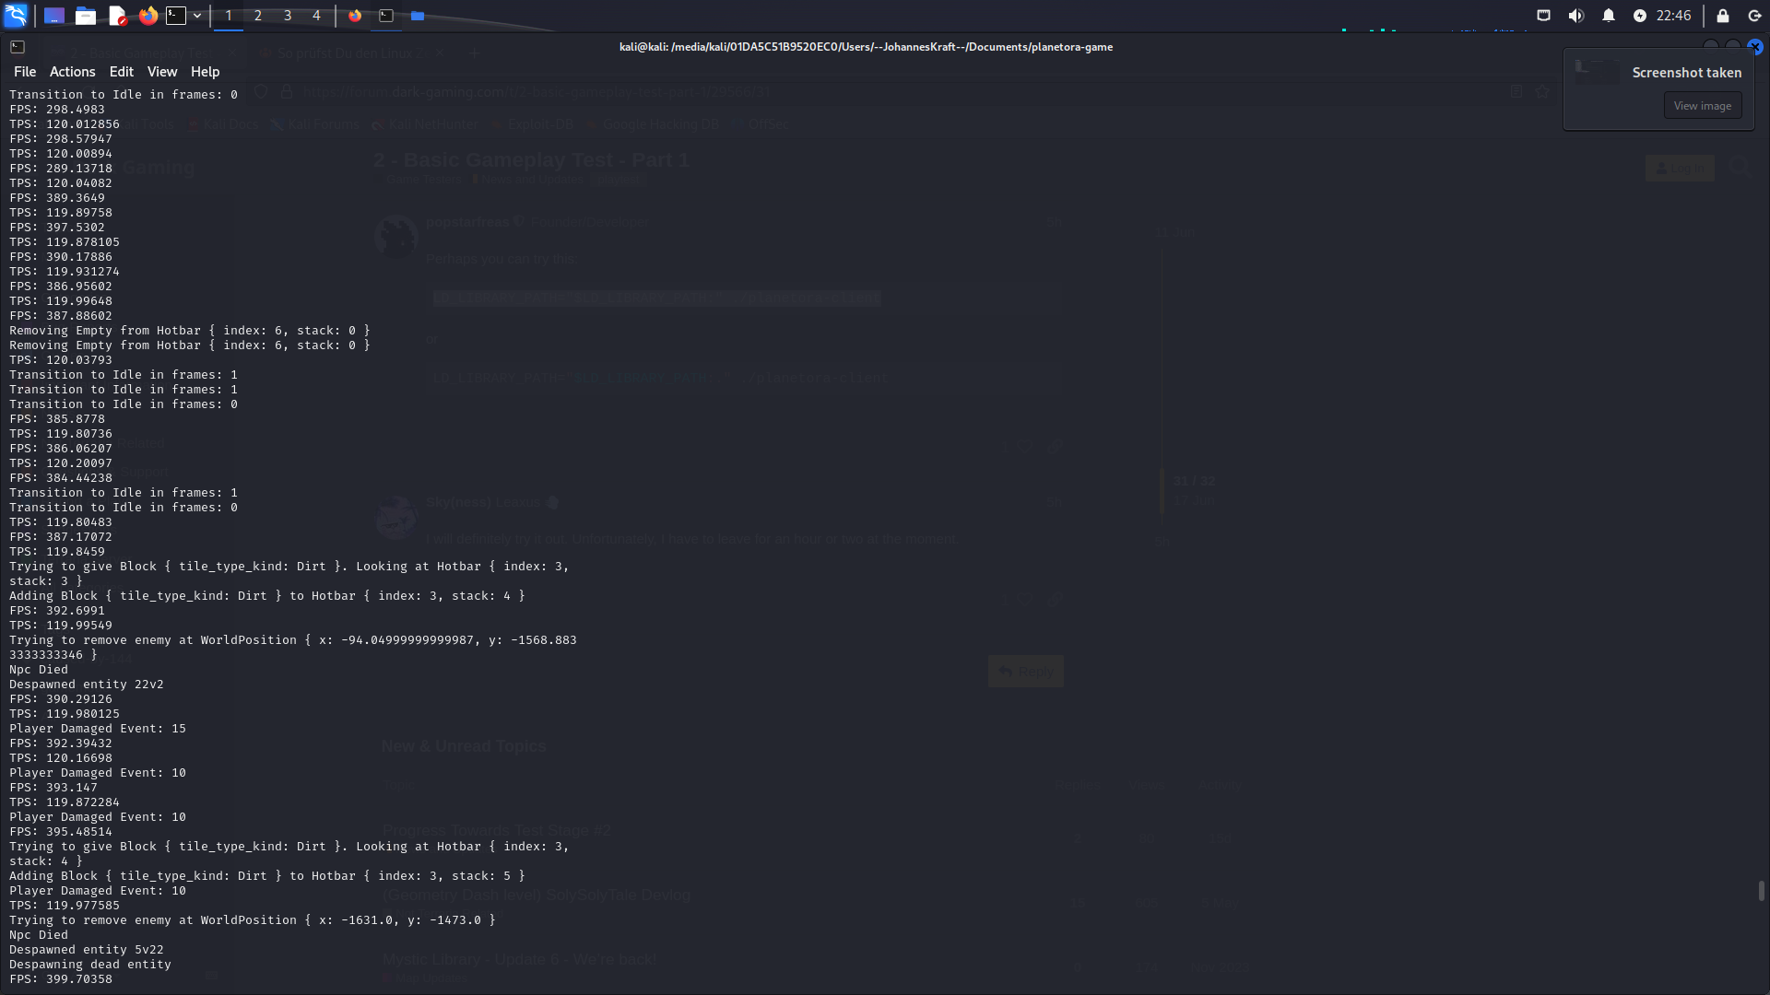
Task: Expand the terminal launcher dropdown arrow
Action: pos(197,16)
